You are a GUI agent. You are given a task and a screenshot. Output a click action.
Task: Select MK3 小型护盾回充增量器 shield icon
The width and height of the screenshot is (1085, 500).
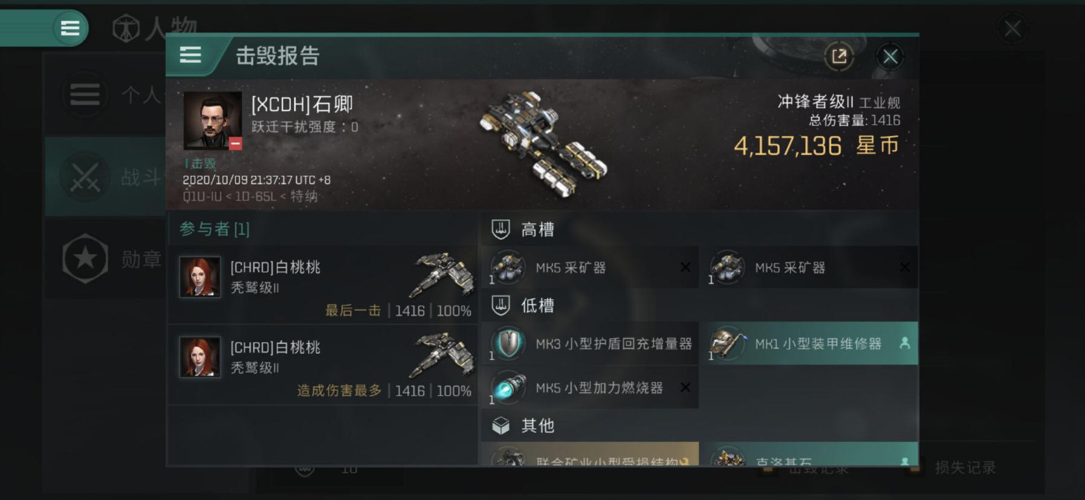tap(508, 343)
